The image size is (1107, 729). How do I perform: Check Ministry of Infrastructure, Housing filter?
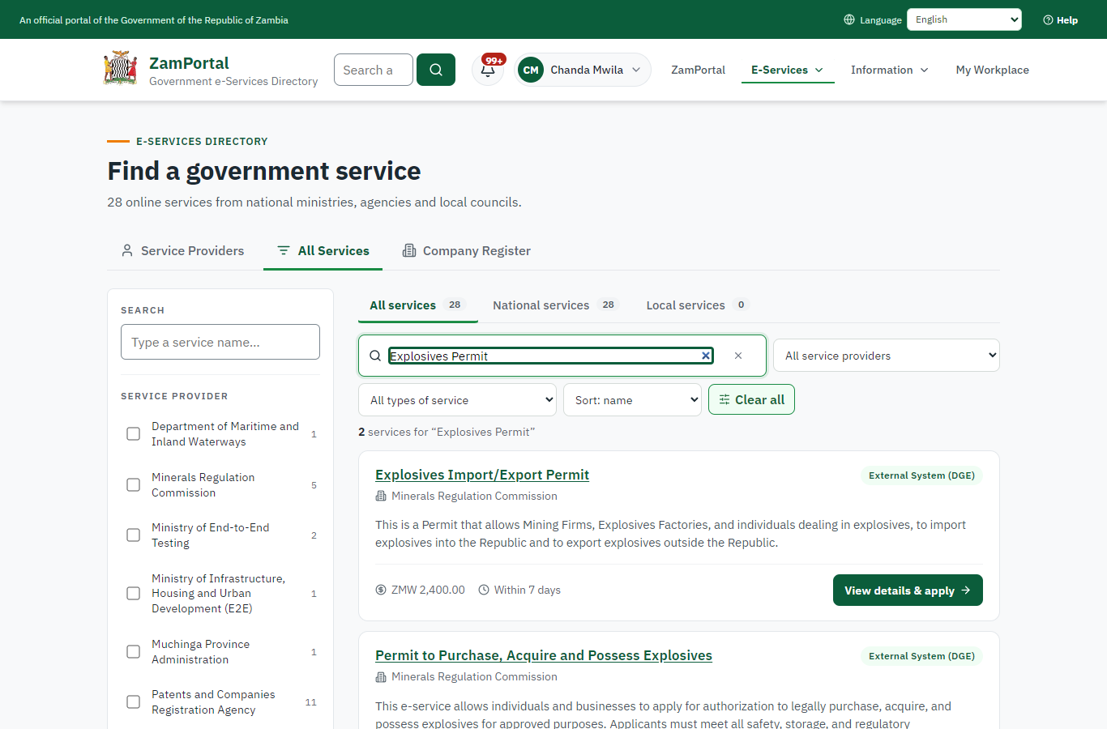(134, 594)
